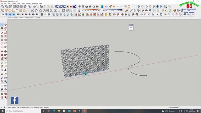Click the Make Component icon beside Select
The width and height of the screenshot is (201, 113).
(x=6, y=25)
